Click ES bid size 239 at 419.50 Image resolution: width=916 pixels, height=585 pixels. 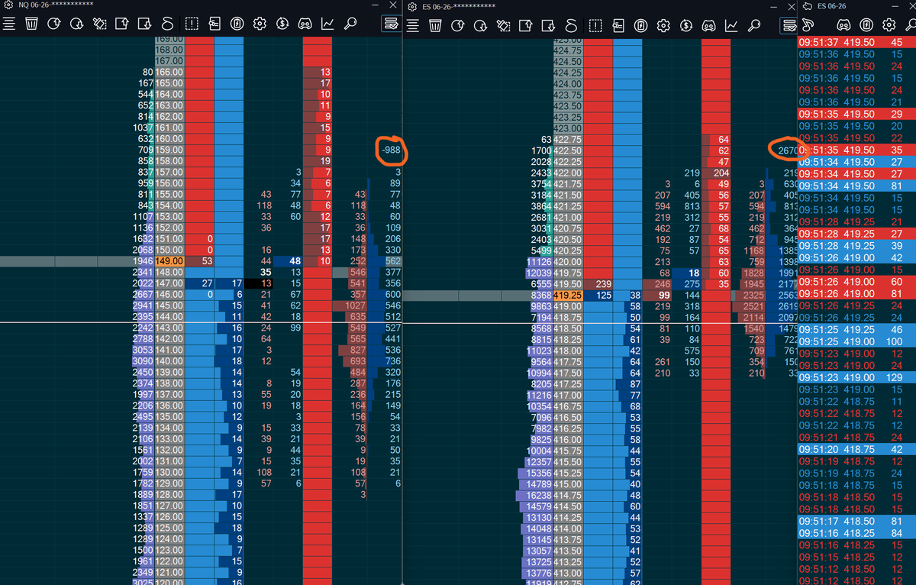pos(597,283)
